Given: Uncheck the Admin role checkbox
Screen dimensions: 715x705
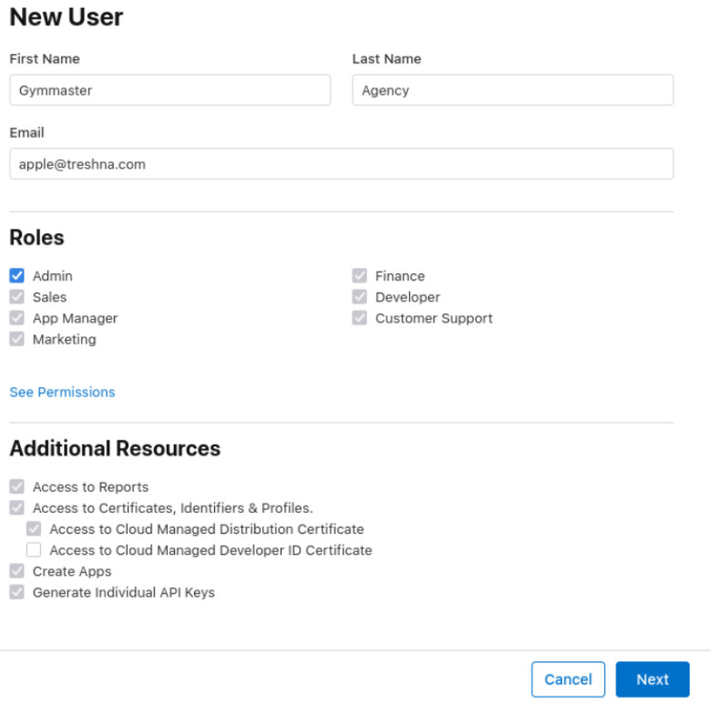Looking at the screenshot, I should 17,276.
